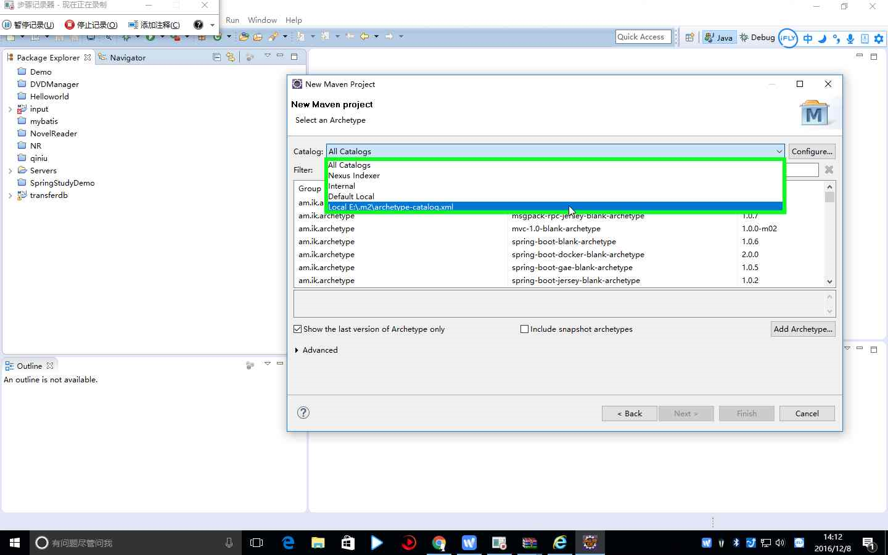Click the Add Archetype... button
The width and height of the screenshot is (888, 555).
pyautogui.click(x=803, y=329)
